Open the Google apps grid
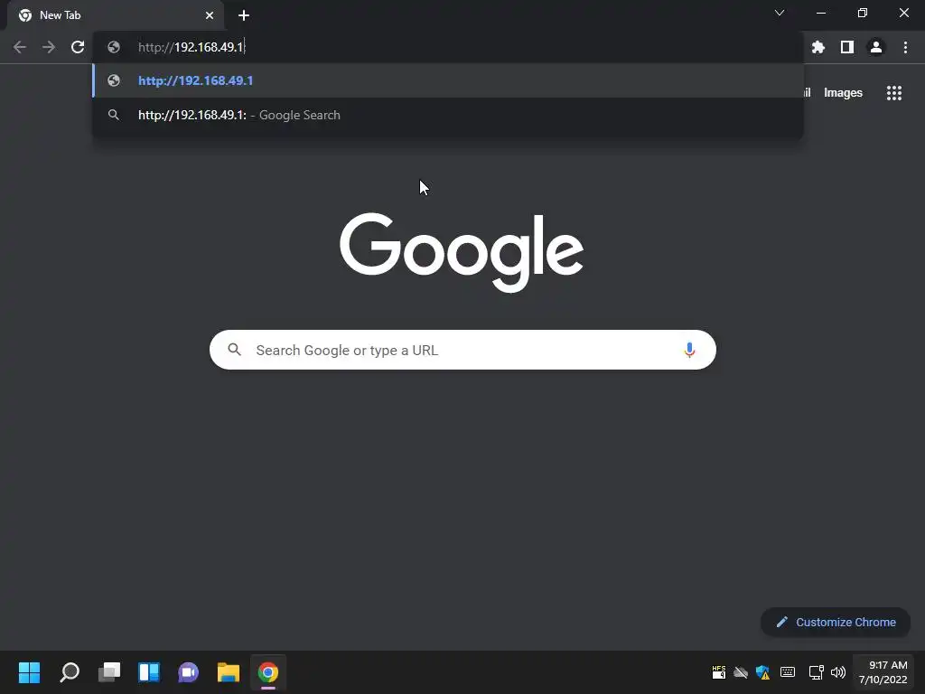 (x=894, y=93)
